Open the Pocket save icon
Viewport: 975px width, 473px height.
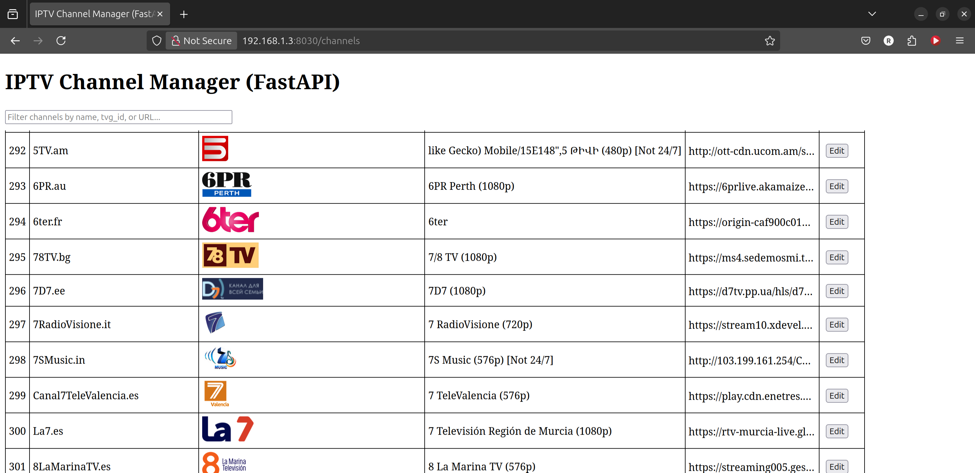pyautogui.click(x=866, y=41)
